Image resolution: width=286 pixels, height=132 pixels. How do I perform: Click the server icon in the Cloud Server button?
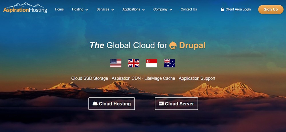point(161,104)
